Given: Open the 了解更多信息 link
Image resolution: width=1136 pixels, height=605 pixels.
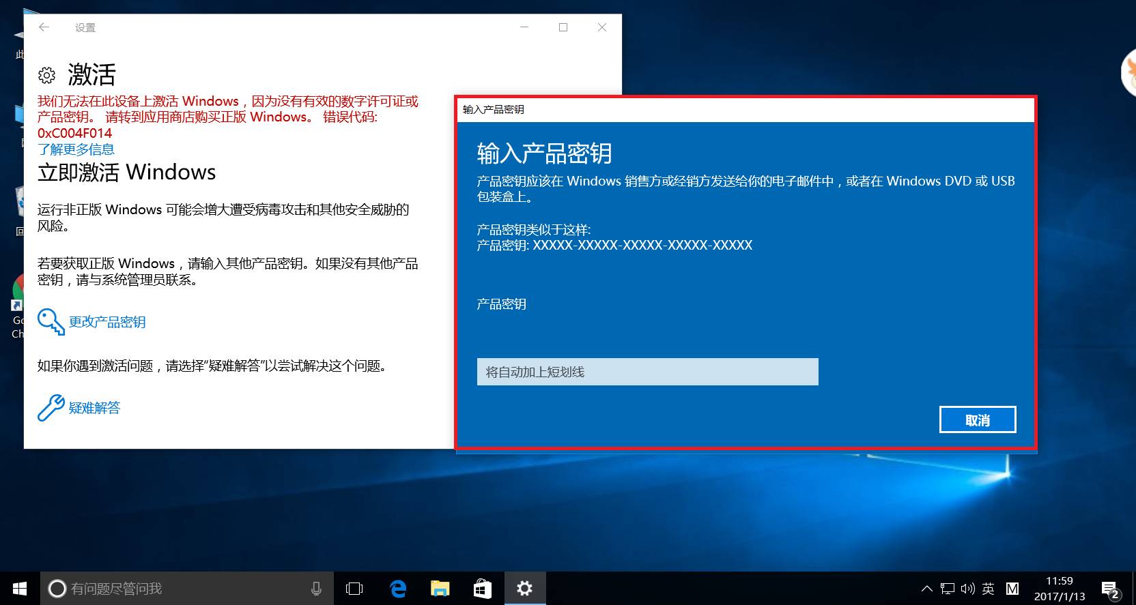Looking at the screenshot, I should (76, 149).
